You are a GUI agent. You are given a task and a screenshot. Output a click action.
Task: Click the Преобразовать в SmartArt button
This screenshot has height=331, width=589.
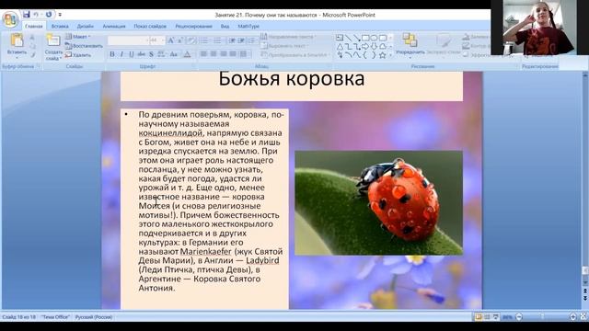[x=294, y=55]
